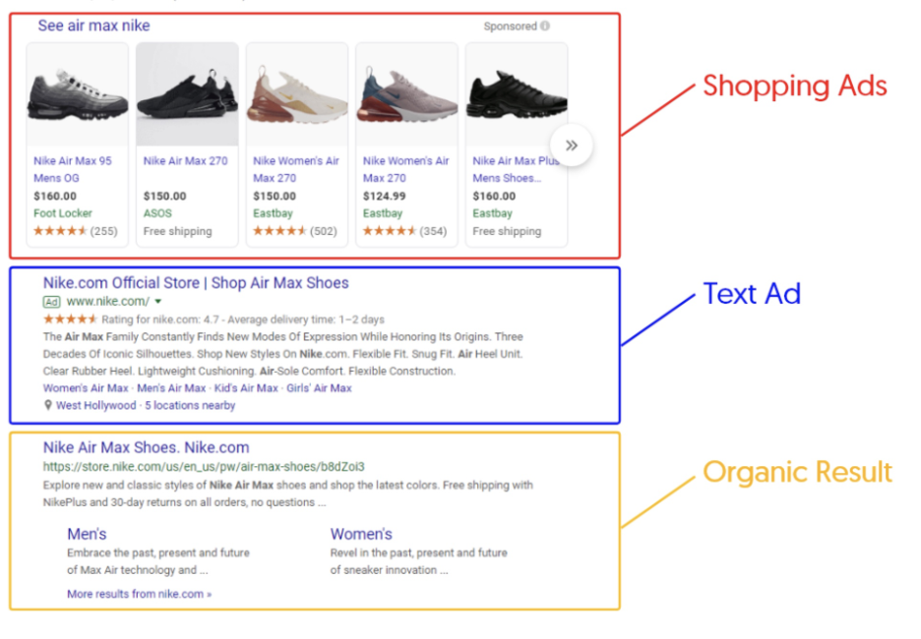Click the green Ad badge
This screenshot has height=639, width=921.
(x=52, y=302)
